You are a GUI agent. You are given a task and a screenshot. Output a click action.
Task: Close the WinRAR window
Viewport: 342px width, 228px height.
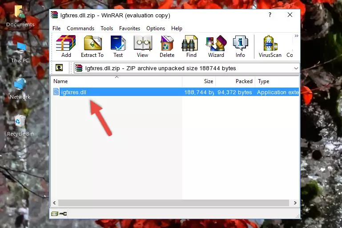(x=290, y=15)
